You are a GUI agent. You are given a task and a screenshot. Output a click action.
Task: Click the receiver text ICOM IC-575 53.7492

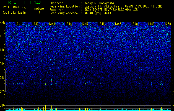tap(111, 10)
